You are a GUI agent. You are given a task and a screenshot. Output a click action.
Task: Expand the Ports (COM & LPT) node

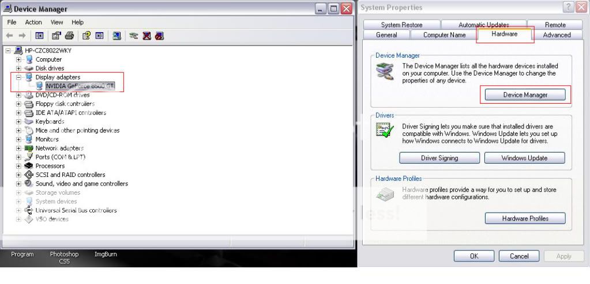pyautogui.click(x=18, y=157)
